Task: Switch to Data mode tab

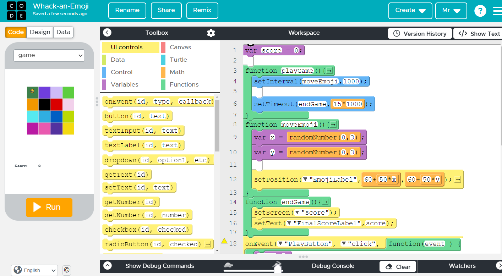Action: [x=64, y=32]
